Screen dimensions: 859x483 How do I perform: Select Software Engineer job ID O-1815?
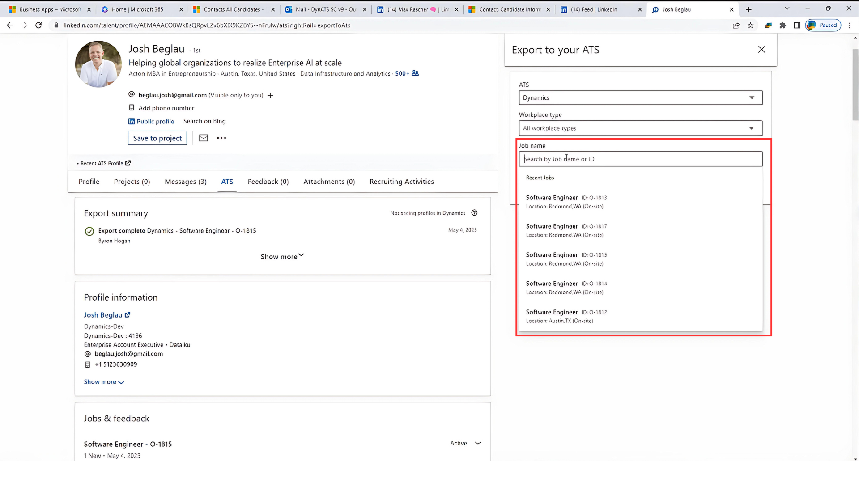(640, 259)
